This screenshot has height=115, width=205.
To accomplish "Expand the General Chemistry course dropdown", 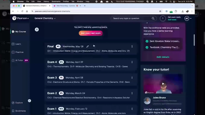I will point(45,18).
